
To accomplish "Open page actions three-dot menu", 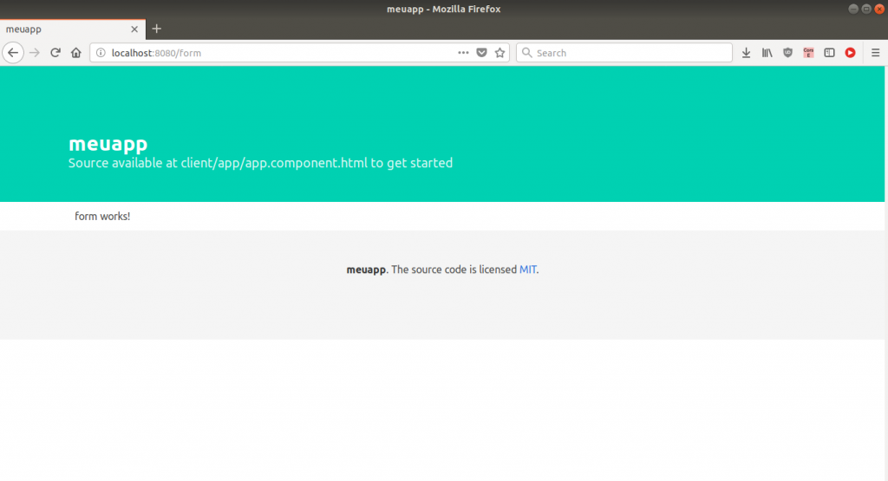I will coord(464,53).
